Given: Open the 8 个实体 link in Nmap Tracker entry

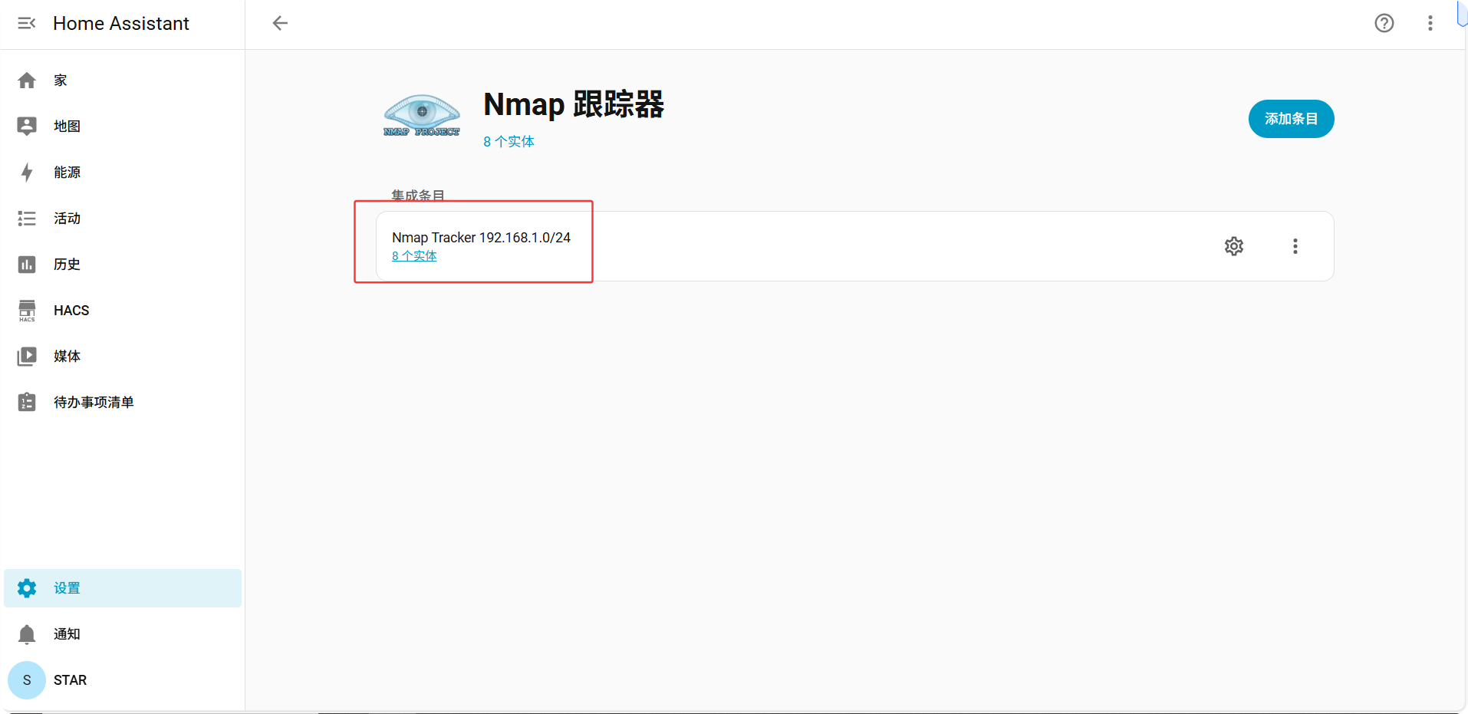Looking at the screenshot, I should click(414, 256).
